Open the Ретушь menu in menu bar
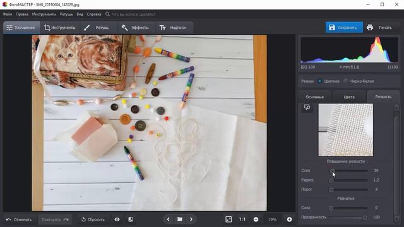The image size is (404, 227). tap(66, 14)
